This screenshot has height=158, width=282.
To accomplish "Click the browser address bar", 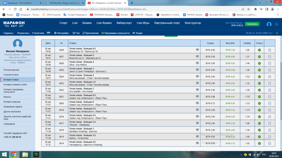I will 127,9.
